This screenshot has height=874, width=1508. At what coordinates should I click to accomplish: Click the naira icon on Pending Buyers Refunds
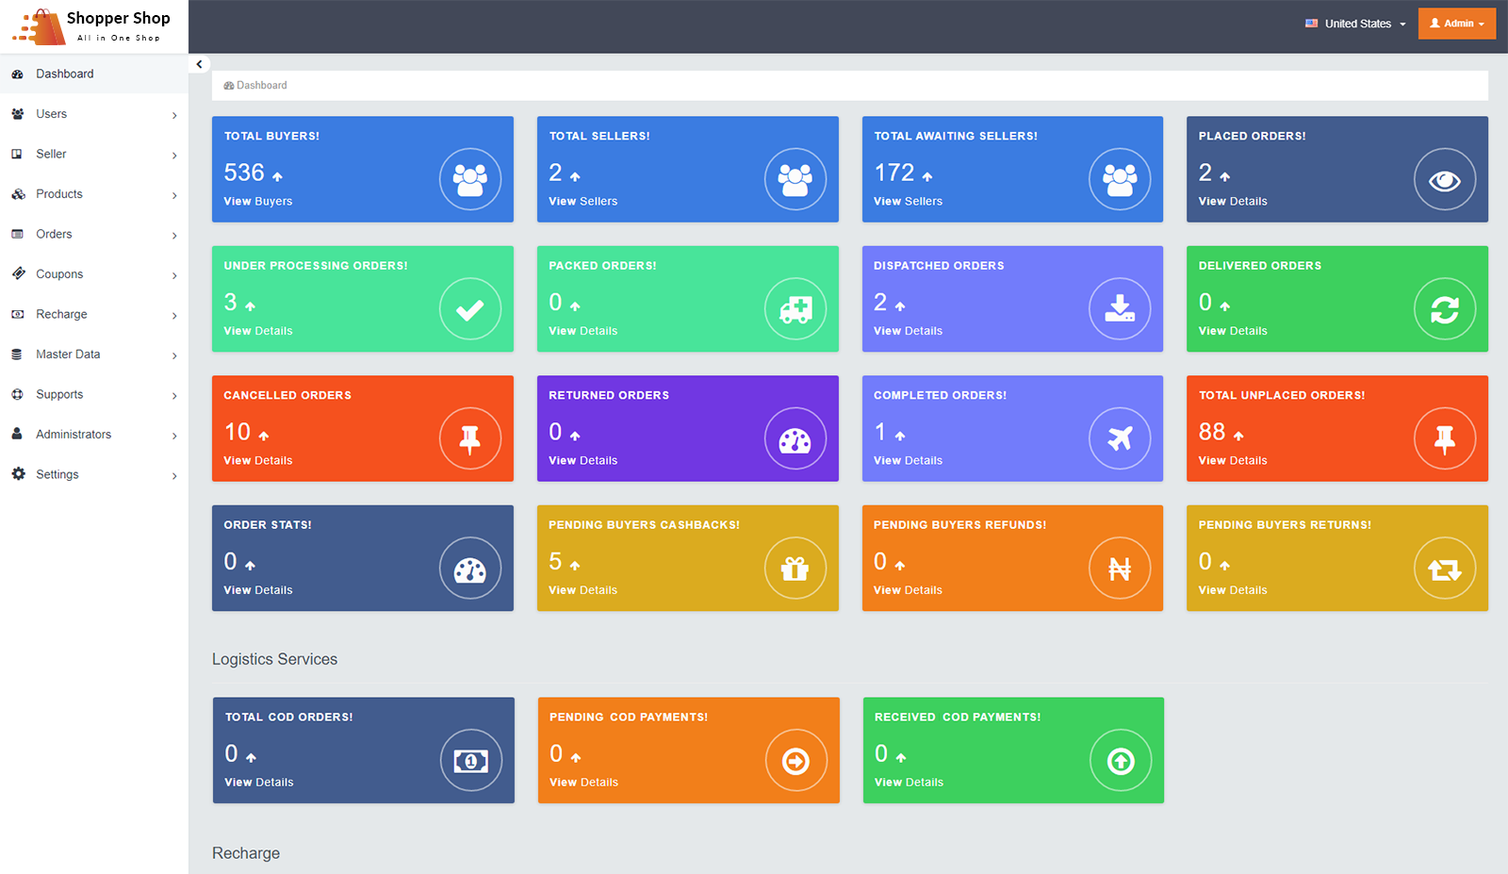point(1120,568)
